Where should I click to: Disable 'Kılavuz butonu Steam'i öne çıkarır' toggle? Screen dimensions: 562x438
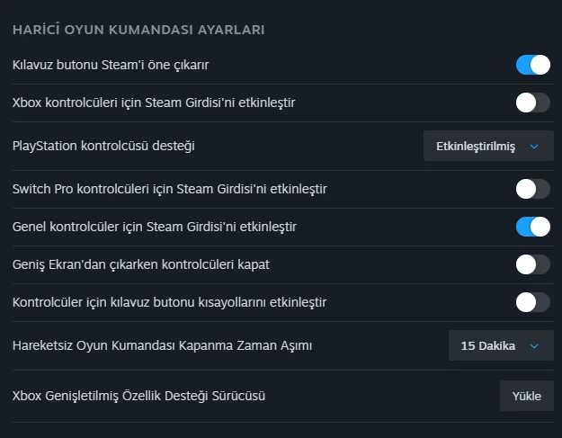(x=532, y=65)
